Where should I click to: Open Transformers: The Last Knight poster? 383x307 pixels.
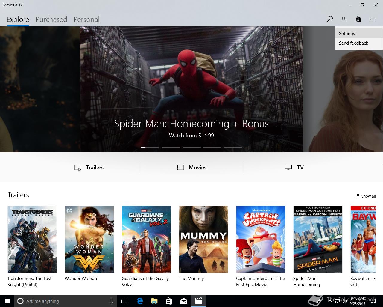[32, 239]
